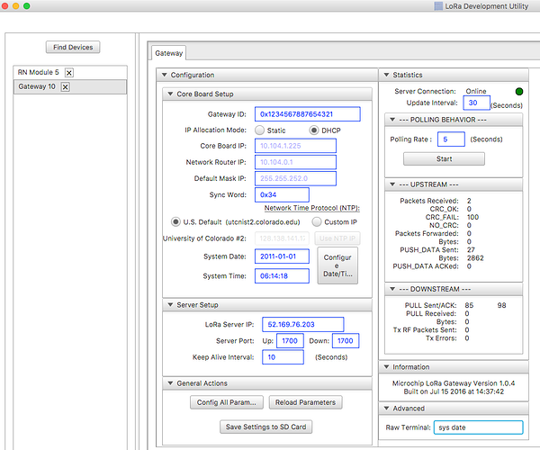Click the PULL Sent/ACK value 85
The width and height of the screenshot is (540, 450).
pos(469,305)
